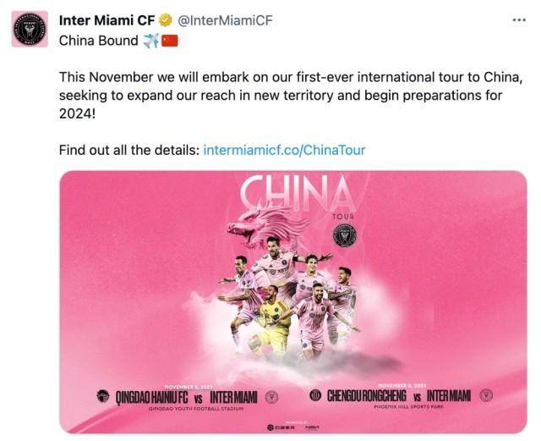Click the airplane emoji after China Bound
Image resolution: width=541 pixels, height=441 pixels.
point(150,40)
